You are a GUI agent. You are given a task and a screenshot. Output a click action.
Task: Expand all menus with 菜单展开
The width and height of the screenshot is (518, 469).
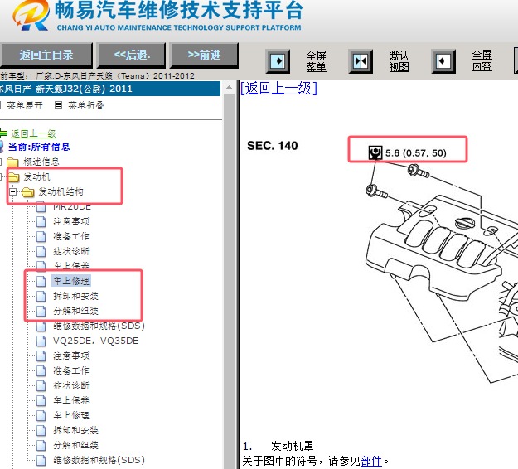(x=25, y=106)
